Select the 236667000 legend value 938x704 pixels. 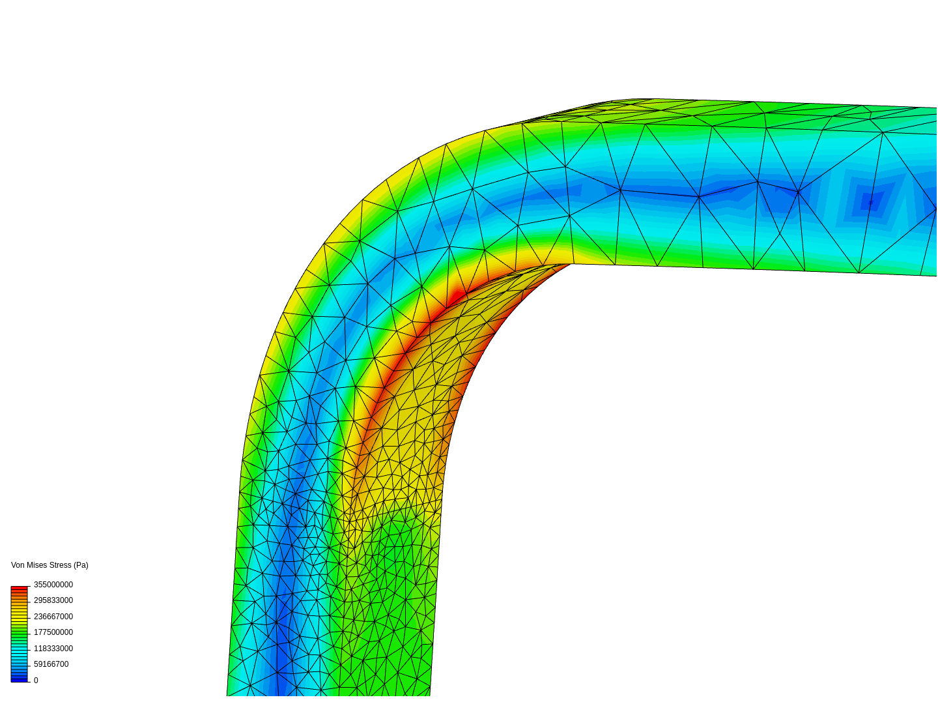(x=53, y=617)
